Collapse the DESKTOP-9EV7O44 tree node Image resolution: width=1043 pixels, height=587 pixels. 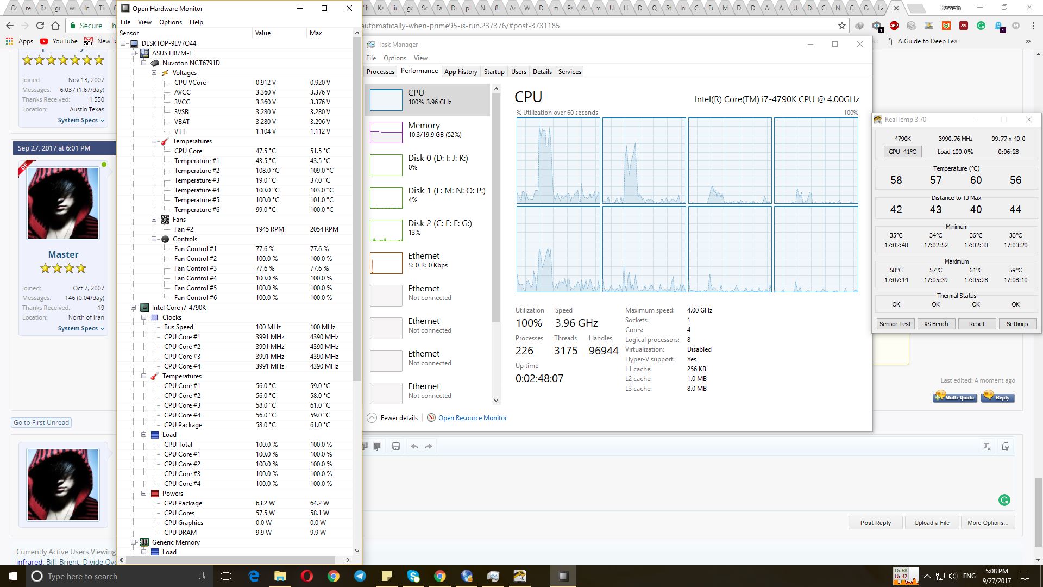[x=123, y=43]
